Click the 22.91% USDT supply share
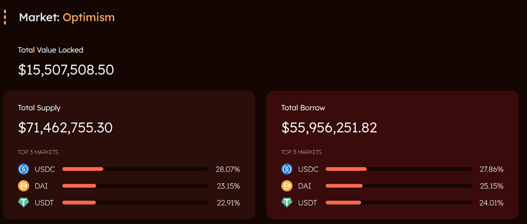Viewport: 527px width, 224px height. coord(228,203)
